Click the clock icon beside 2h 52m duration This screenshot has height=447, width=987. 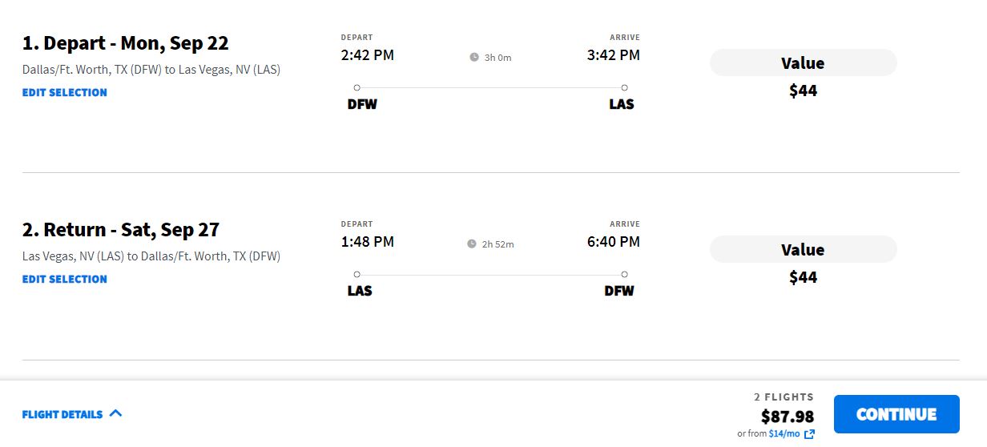(x=472, y=244)
